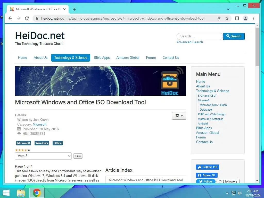The height and width of the screenshot is (198, 264).
Task: Open Contact Us in the top navigation
Action: [171, 57]
